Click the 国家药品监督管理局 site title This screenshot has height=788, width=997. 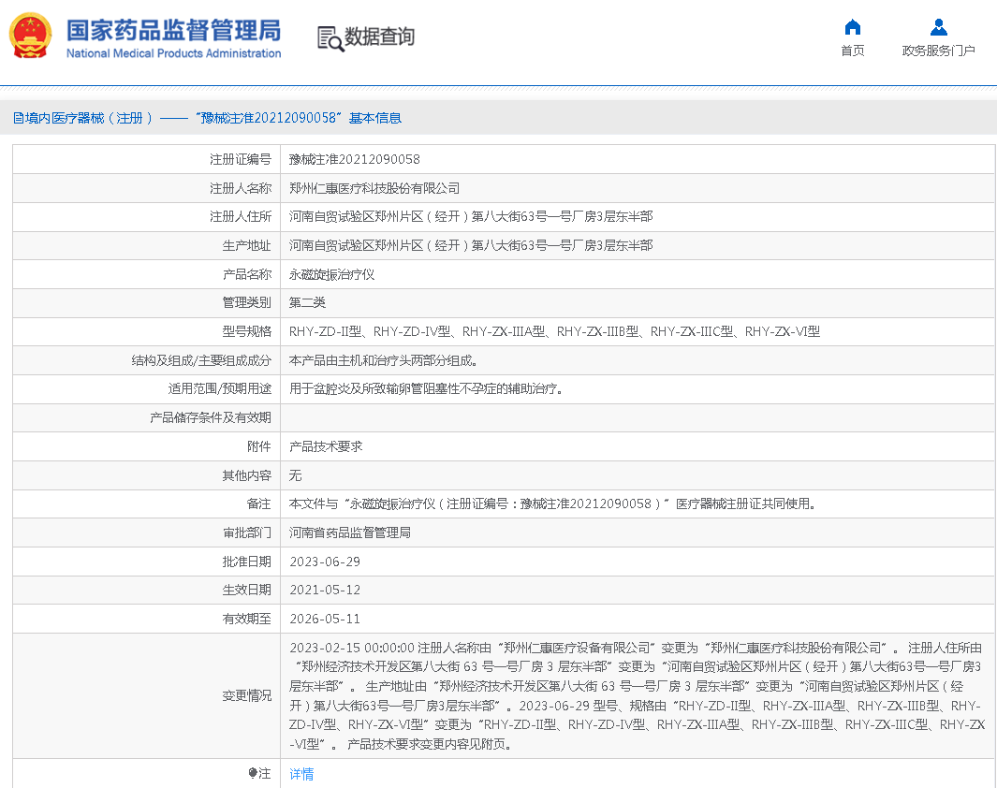tap(173, 29)
